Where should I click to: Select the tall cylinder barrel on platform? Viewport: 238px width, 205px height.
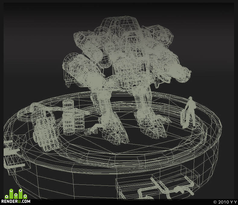(68, 117)
